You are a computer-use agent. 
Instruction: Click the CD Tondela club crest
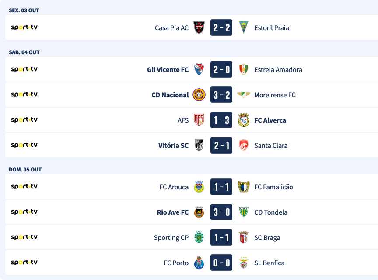(244, 212)
